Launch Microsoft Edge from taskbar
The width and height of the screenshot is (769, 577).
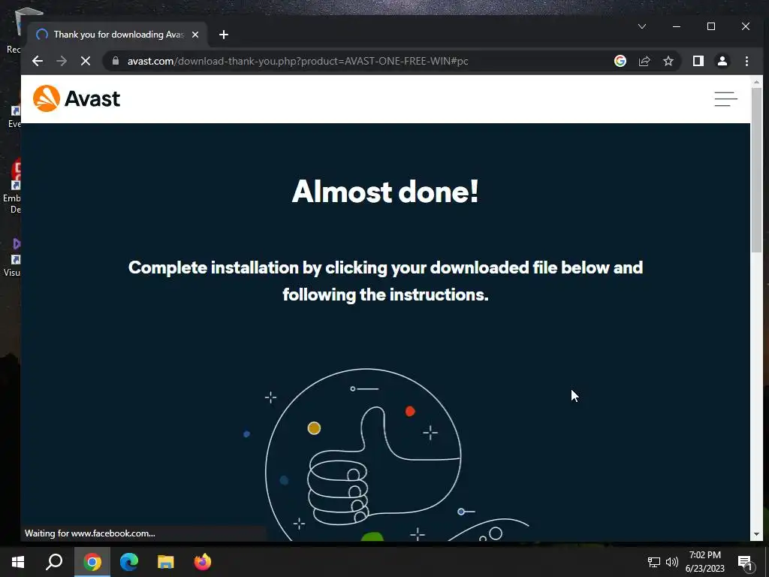pos(128,562)
